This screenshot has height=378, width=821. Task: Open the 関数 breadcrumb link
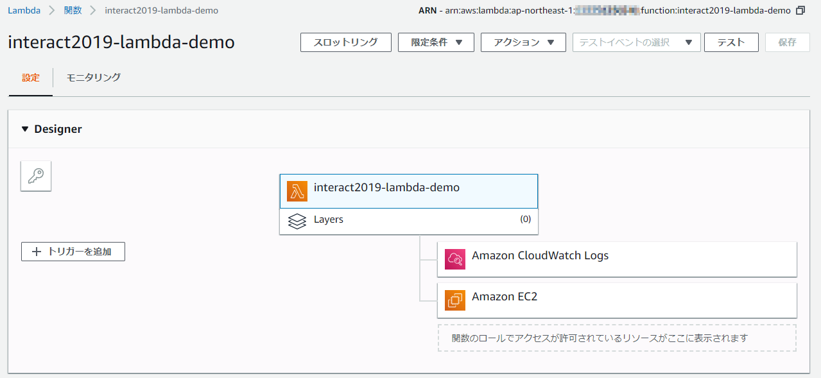72,10
